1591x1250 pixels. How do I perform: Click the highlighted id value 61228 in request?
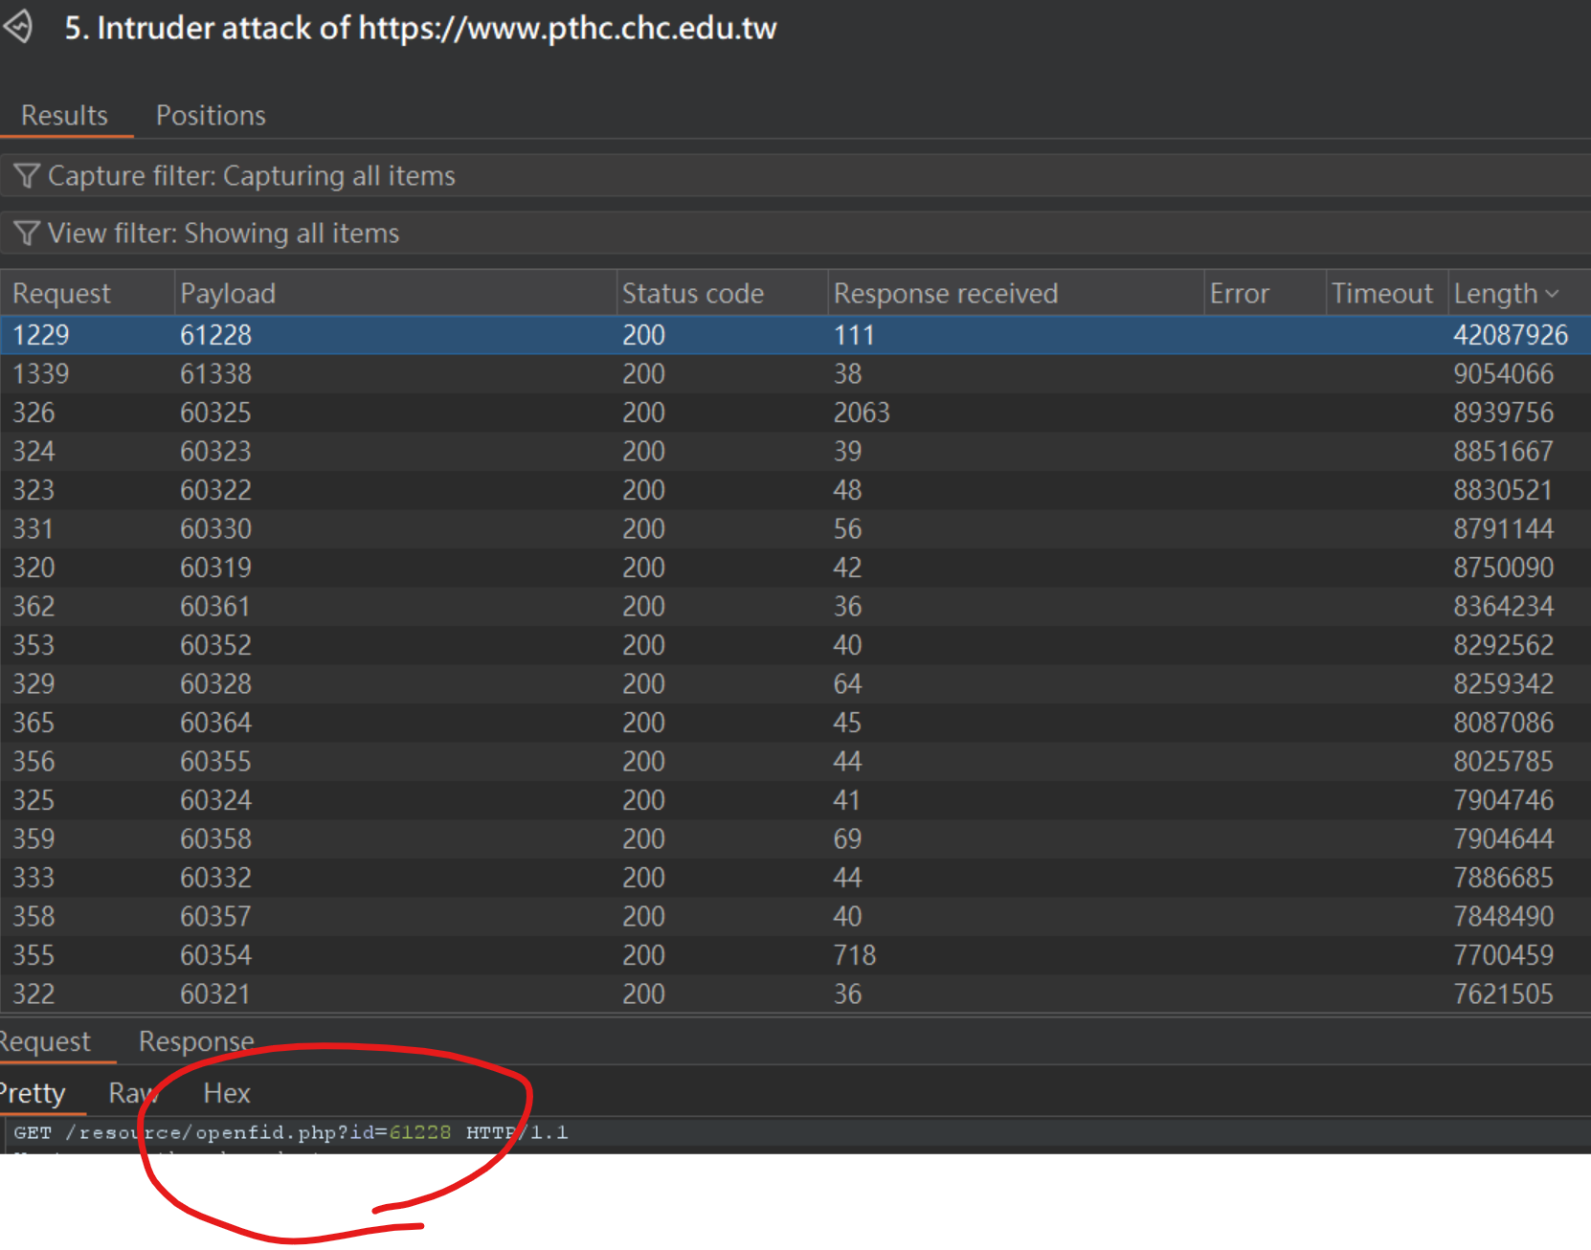tap(420, 1133)
